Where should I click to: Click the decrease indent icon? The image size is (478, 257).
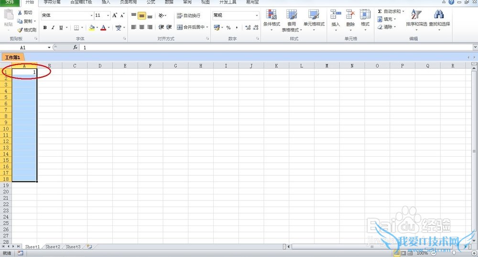[161, 27]
